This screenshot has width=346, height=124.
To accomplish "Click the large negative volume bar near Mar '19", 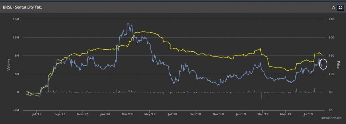I will point(262,95).
